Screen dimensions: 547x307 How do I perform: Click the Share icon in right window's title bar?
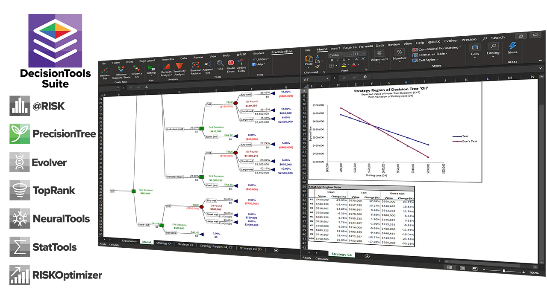tap(521, 36)
